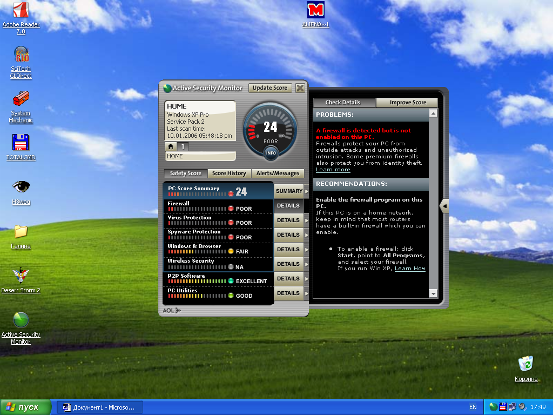Click EN language indicator

[473, 407]
